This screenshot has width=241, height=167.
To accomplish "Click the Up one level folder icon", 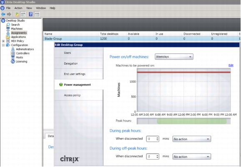I will (17, 14).
